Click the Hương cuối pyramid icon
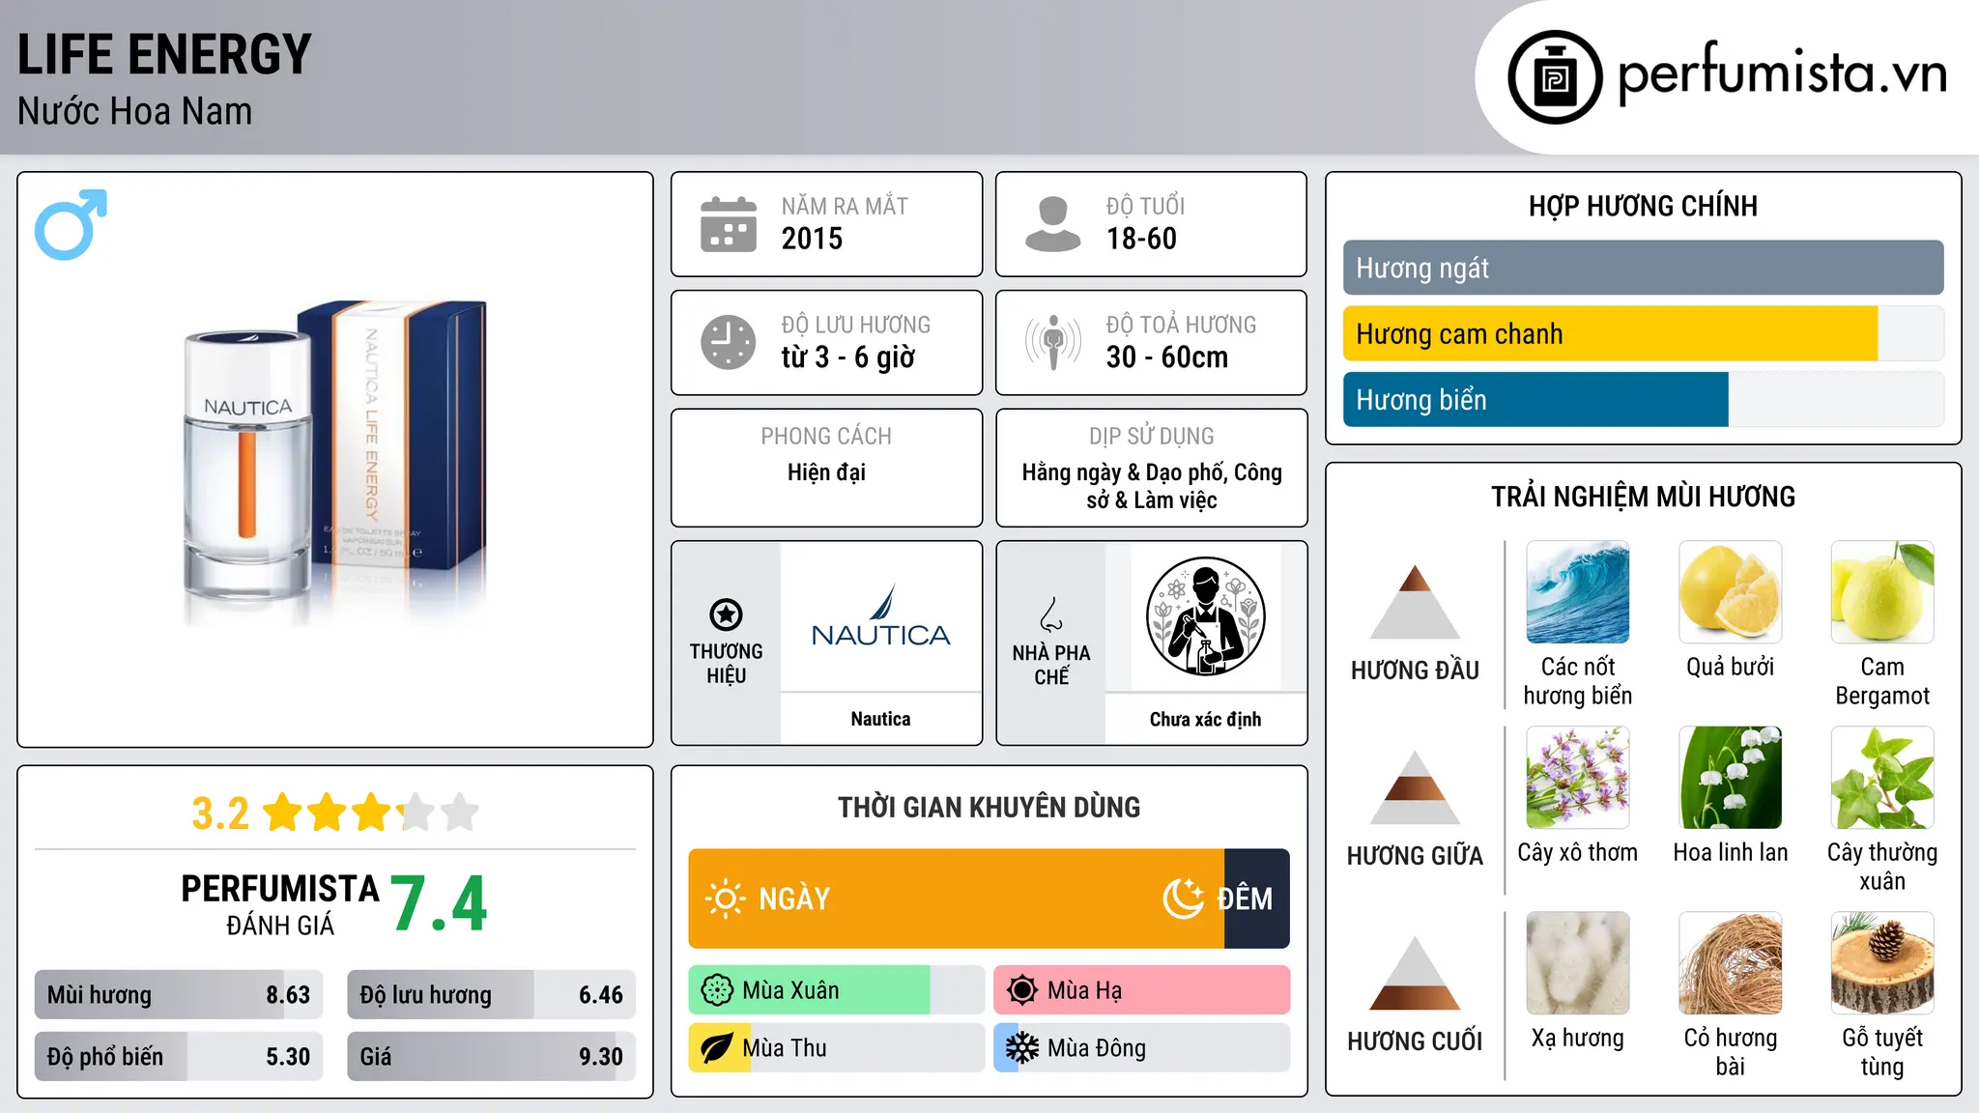 click(x=1415, y=972)
